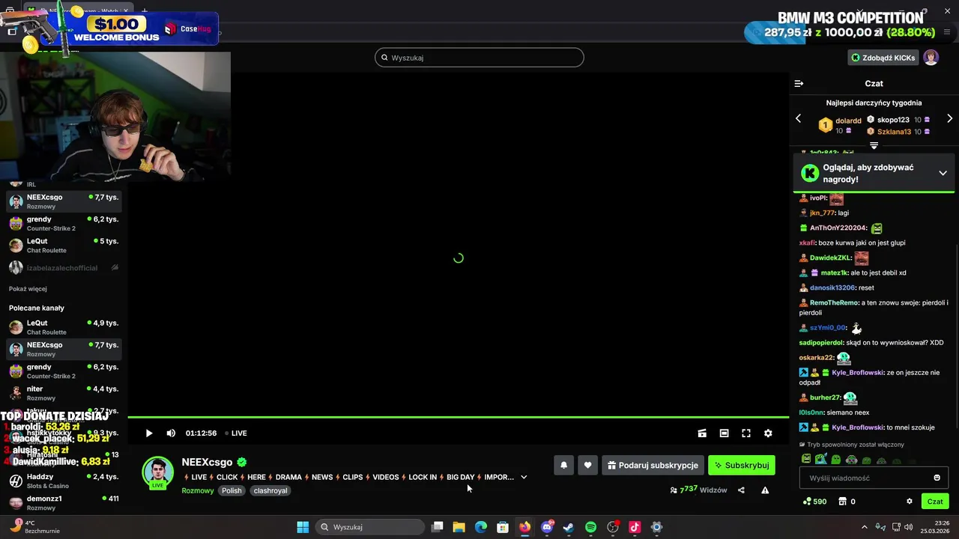This screenshot has width=959, height=539.
Task: Switch the player to fullscreen
Action: [746, 433]
